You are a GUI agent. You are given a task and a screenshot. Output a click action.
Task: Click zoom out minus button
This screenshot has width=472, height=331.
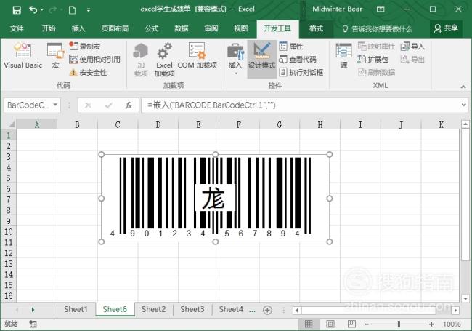[x=367, y=324]
